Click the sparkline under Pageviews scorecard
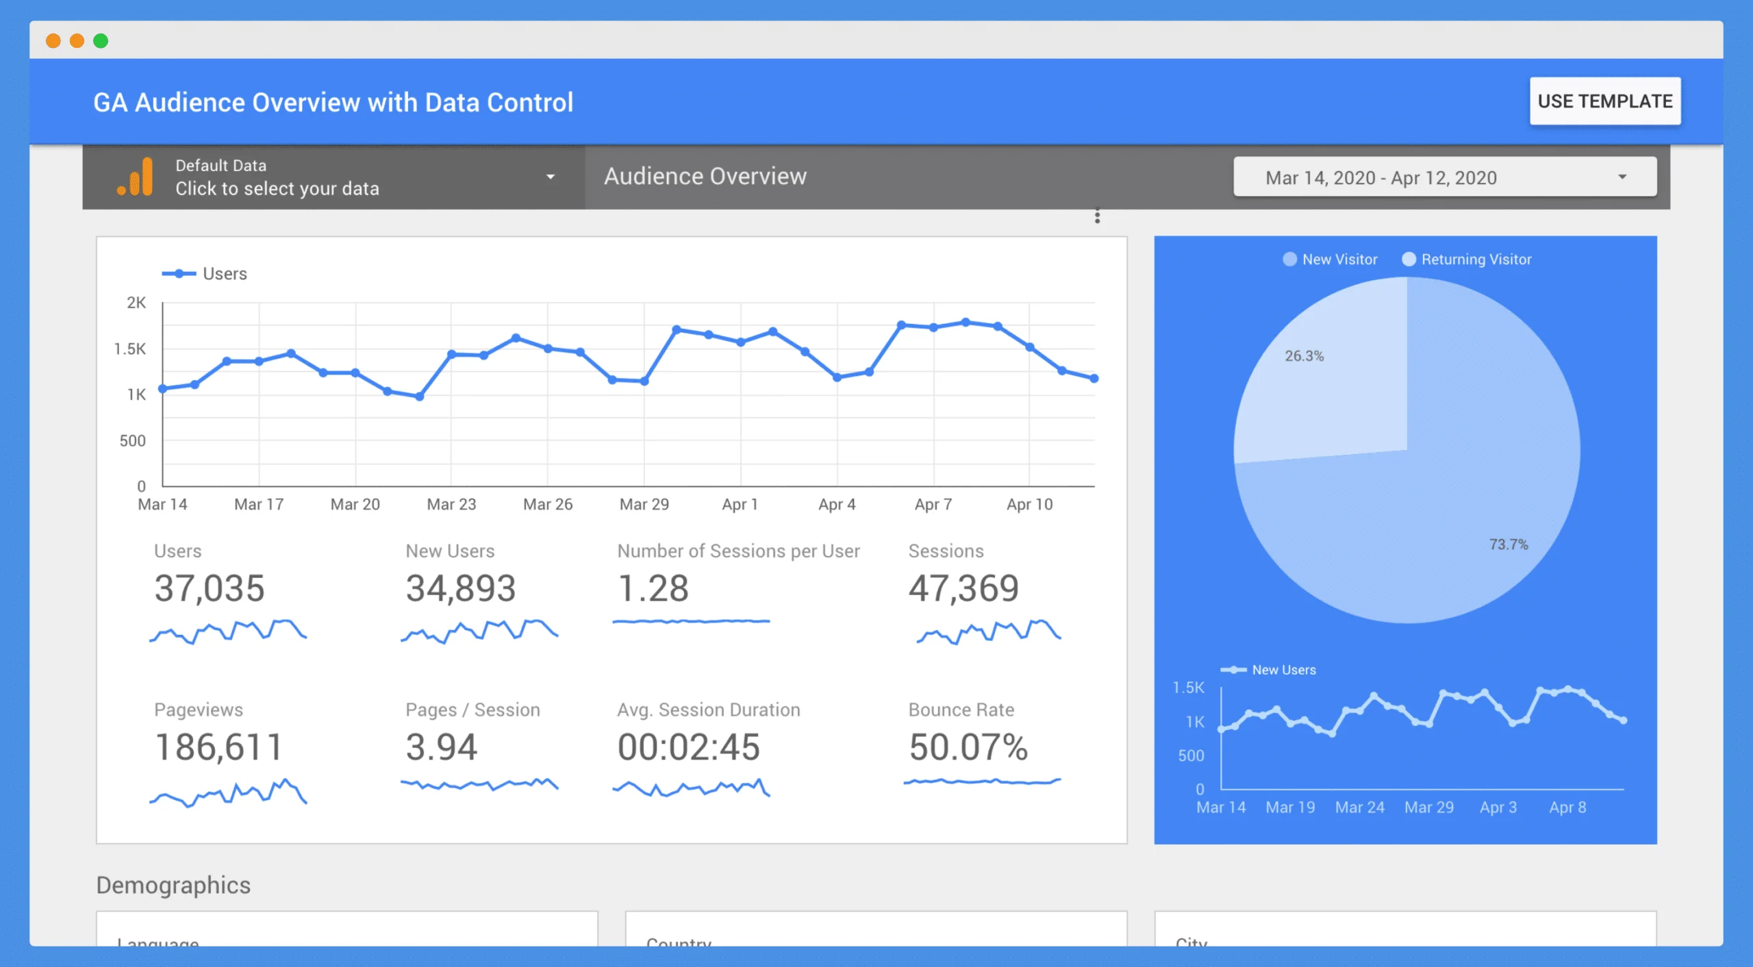 click(x=228, y=793)
